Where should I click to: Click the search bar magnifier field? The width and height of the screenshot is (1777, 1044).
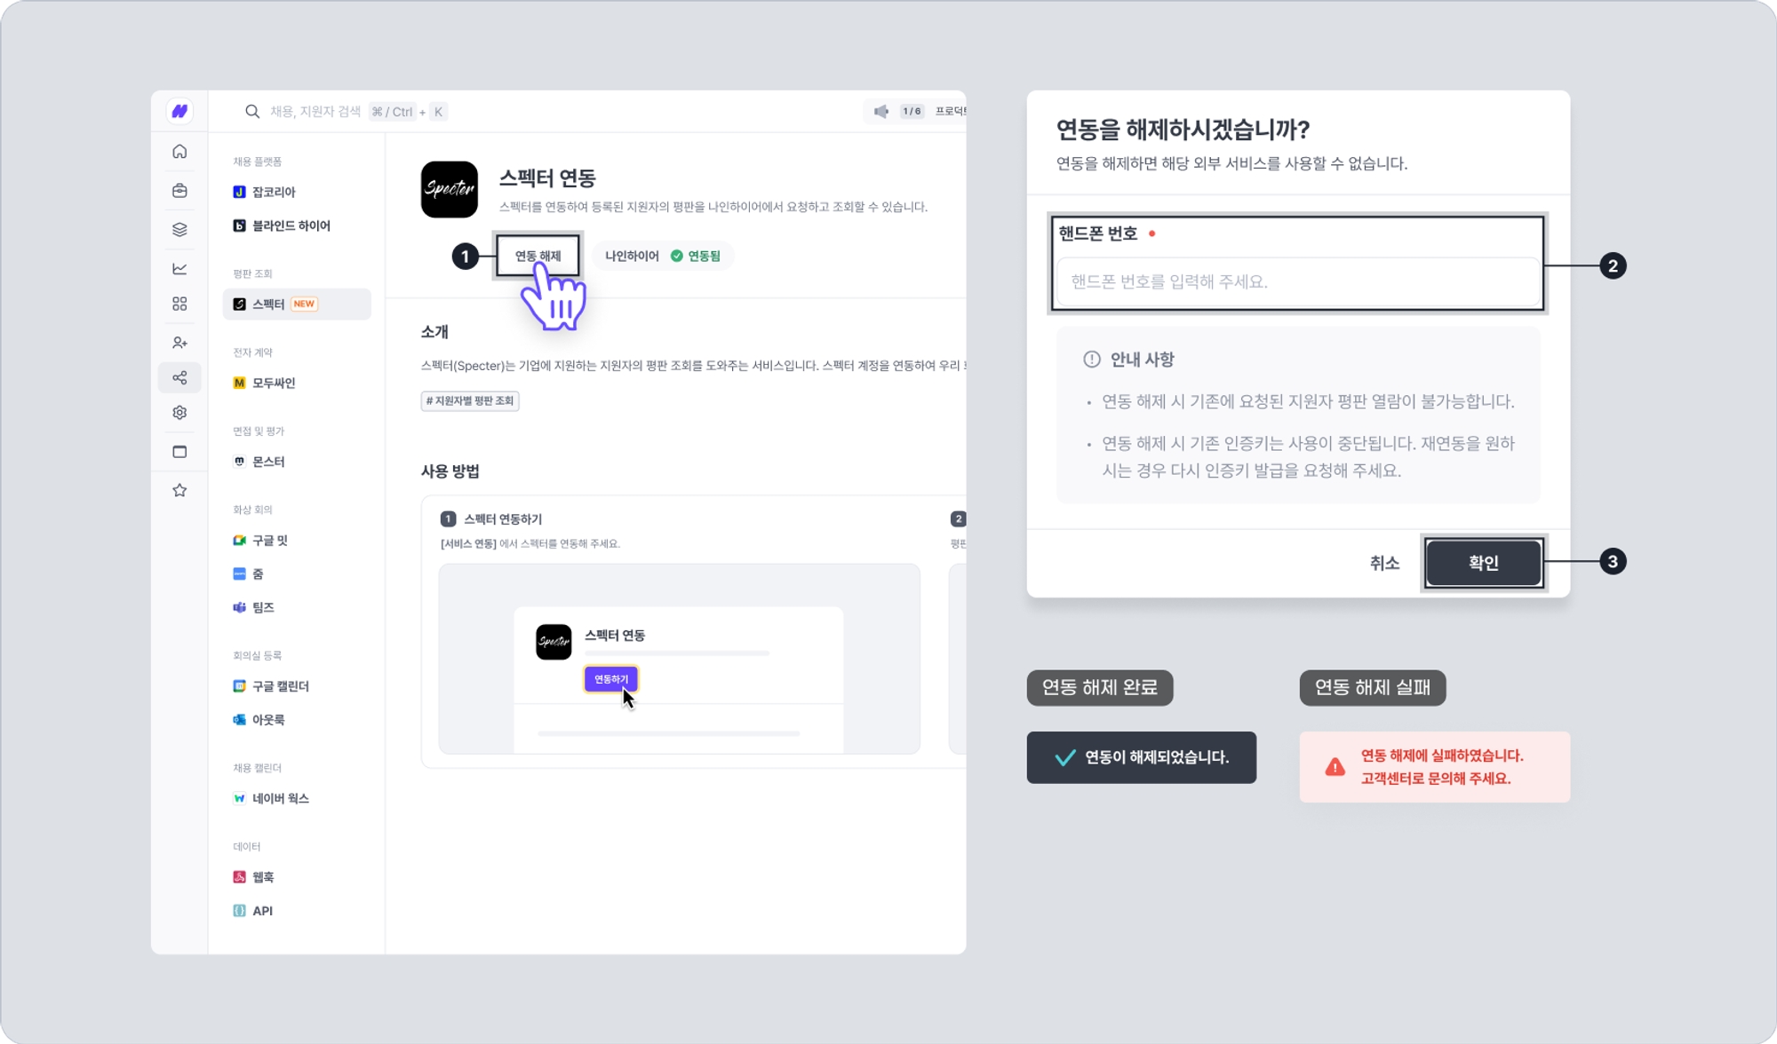(x=347, y=112)
